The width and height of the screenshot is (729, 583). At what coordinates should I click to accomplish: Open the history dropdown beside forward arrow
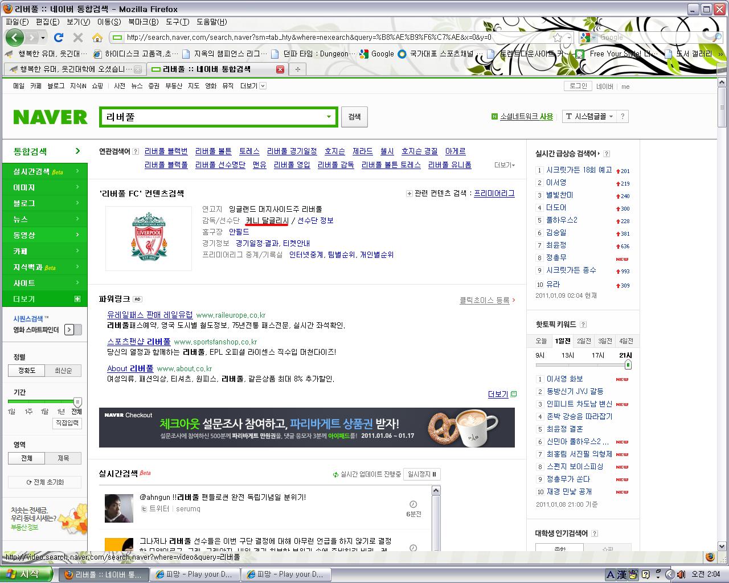point(43,38)
